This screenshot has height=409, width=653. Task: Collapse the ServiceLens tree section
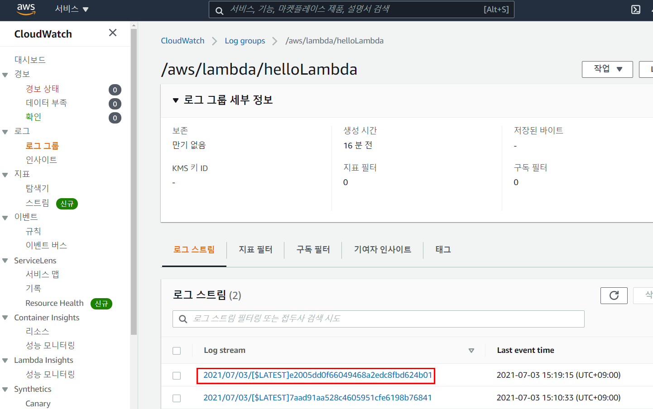5,261
